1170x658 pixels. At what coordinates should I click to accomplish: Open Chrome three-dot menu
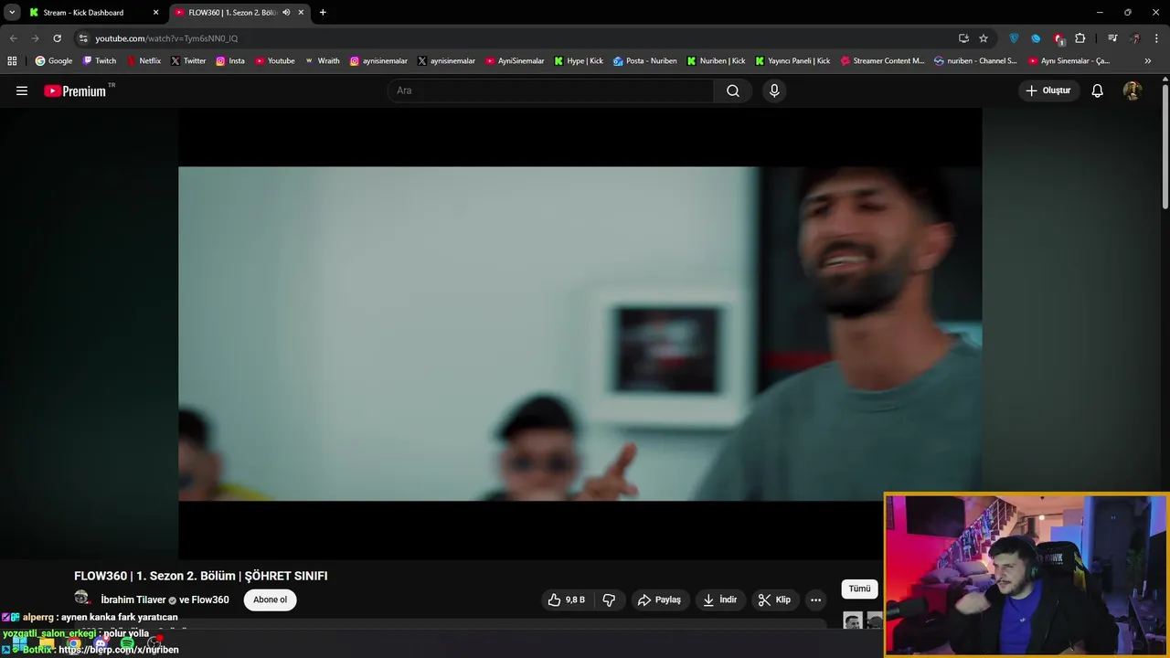pyautogui.click(x=1157, y=38)
